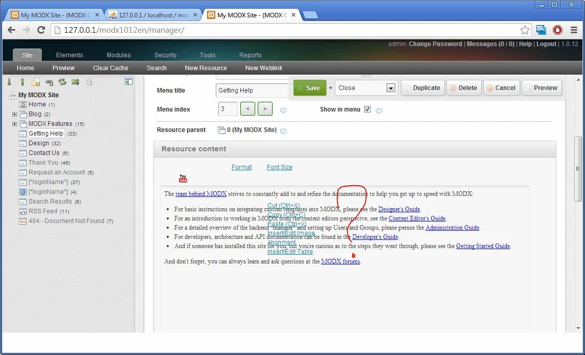Open the Elements tab
The width and height of the screenshot is (585, 355).
70,55
